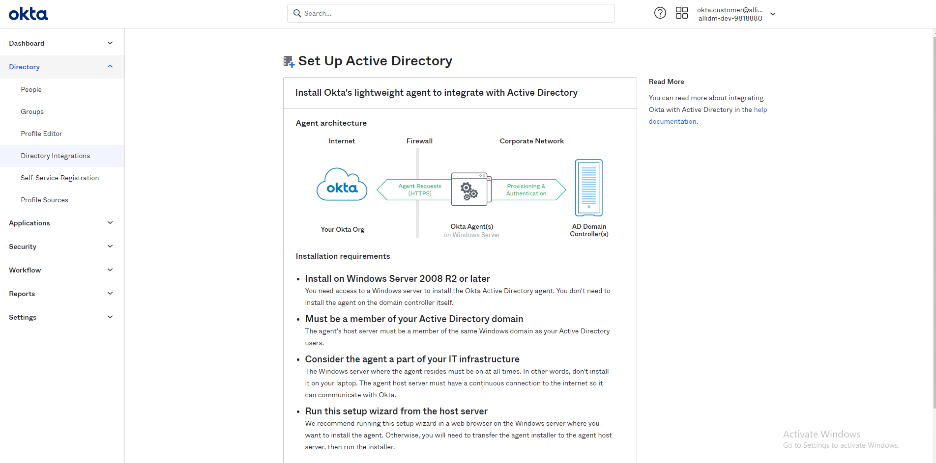Open the account dropdown chevron
Viewport: 936px width, 463px height.
[773, 14]
